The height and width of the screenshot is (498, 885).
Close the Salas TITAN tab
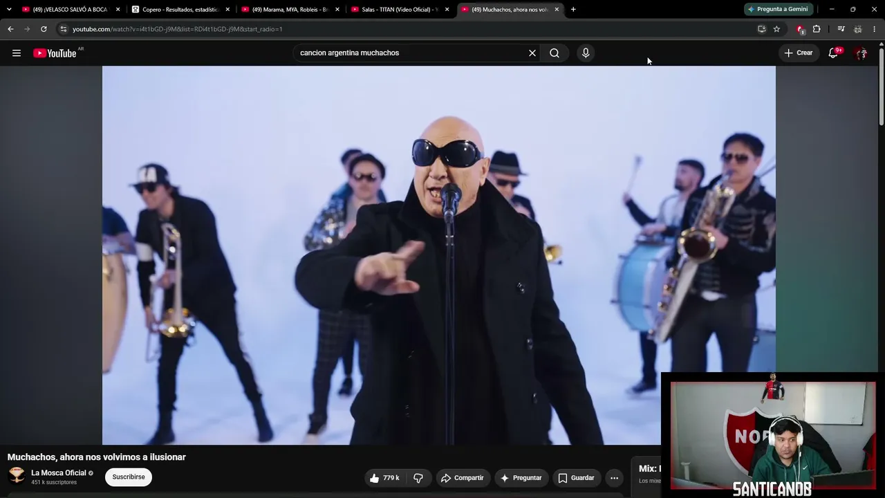[x=447, y=10]
